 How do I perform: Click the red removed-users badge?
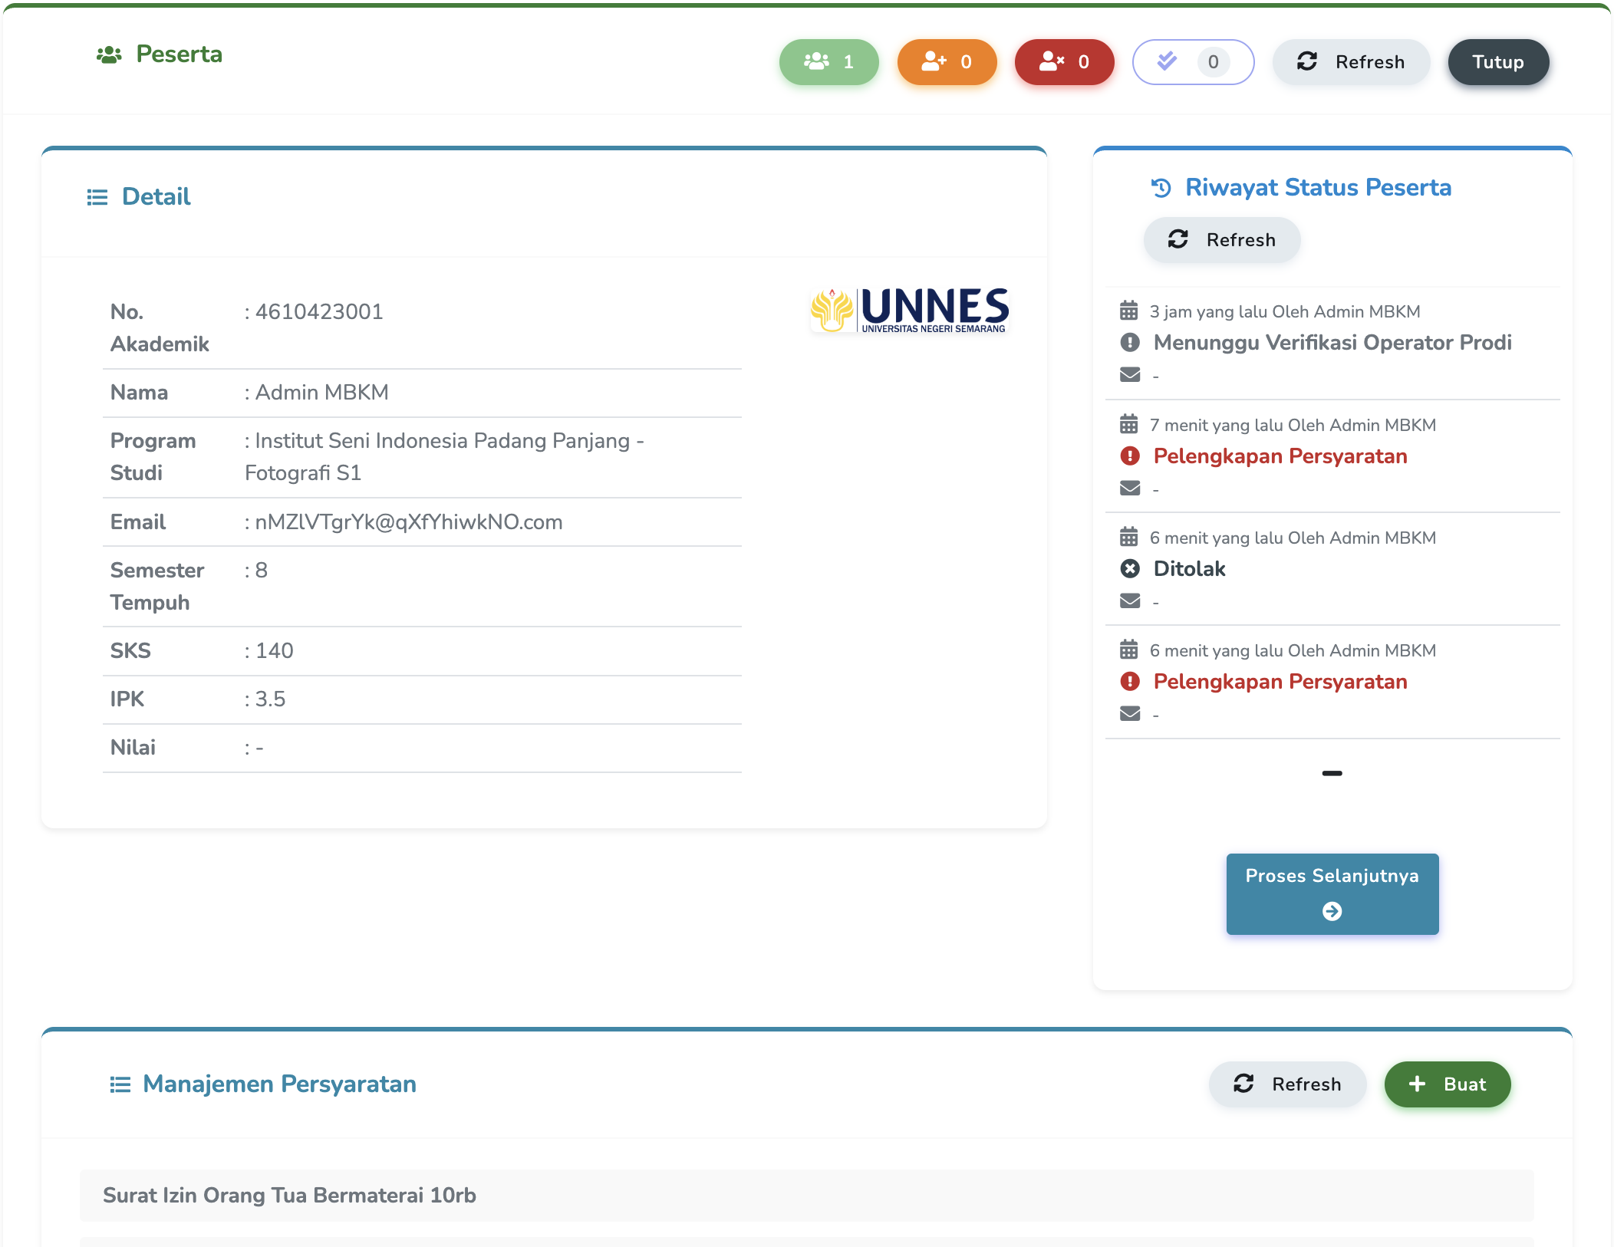click(x=1064, y=62)
